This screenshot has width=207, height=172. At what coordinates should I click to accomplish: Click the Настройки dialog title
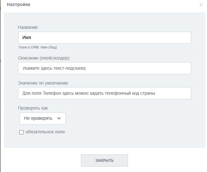pos(18,4)
